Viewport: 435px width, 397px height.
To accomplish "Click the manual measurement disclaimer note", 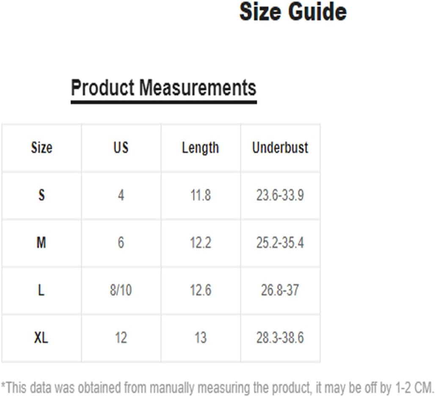I will (x=217, y=388).
